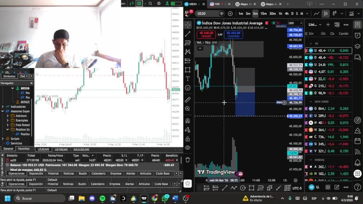Image resolution: width=363 pixels, height=204 pixels.
Task: Toggle lock all drawings
Action: 188,139
